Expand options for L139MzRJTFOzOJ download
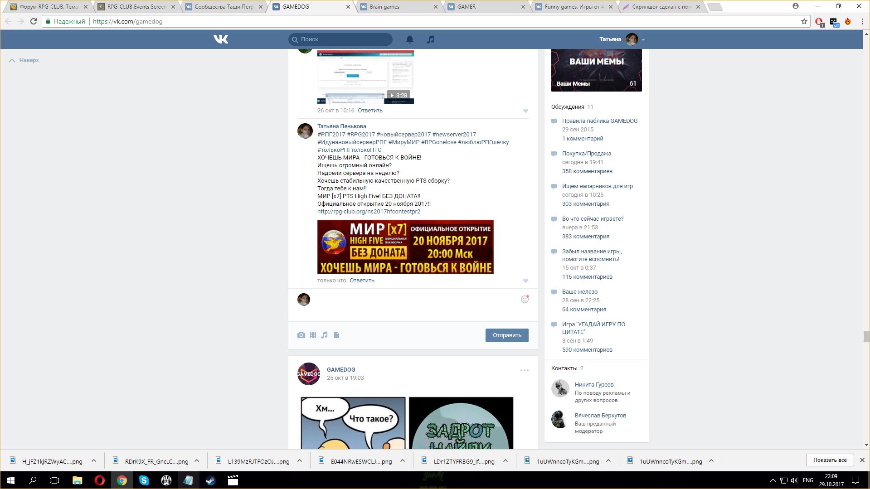The height and width of the screenshot is (489, 870). pos(300,461)
